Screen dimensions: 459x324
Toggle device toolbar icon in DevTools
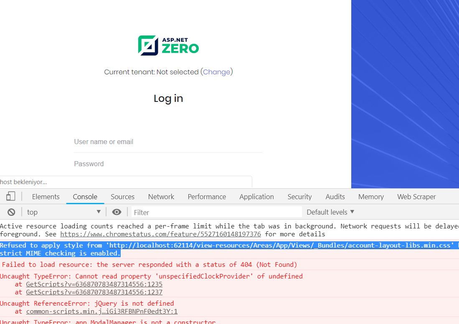point(10,196)
